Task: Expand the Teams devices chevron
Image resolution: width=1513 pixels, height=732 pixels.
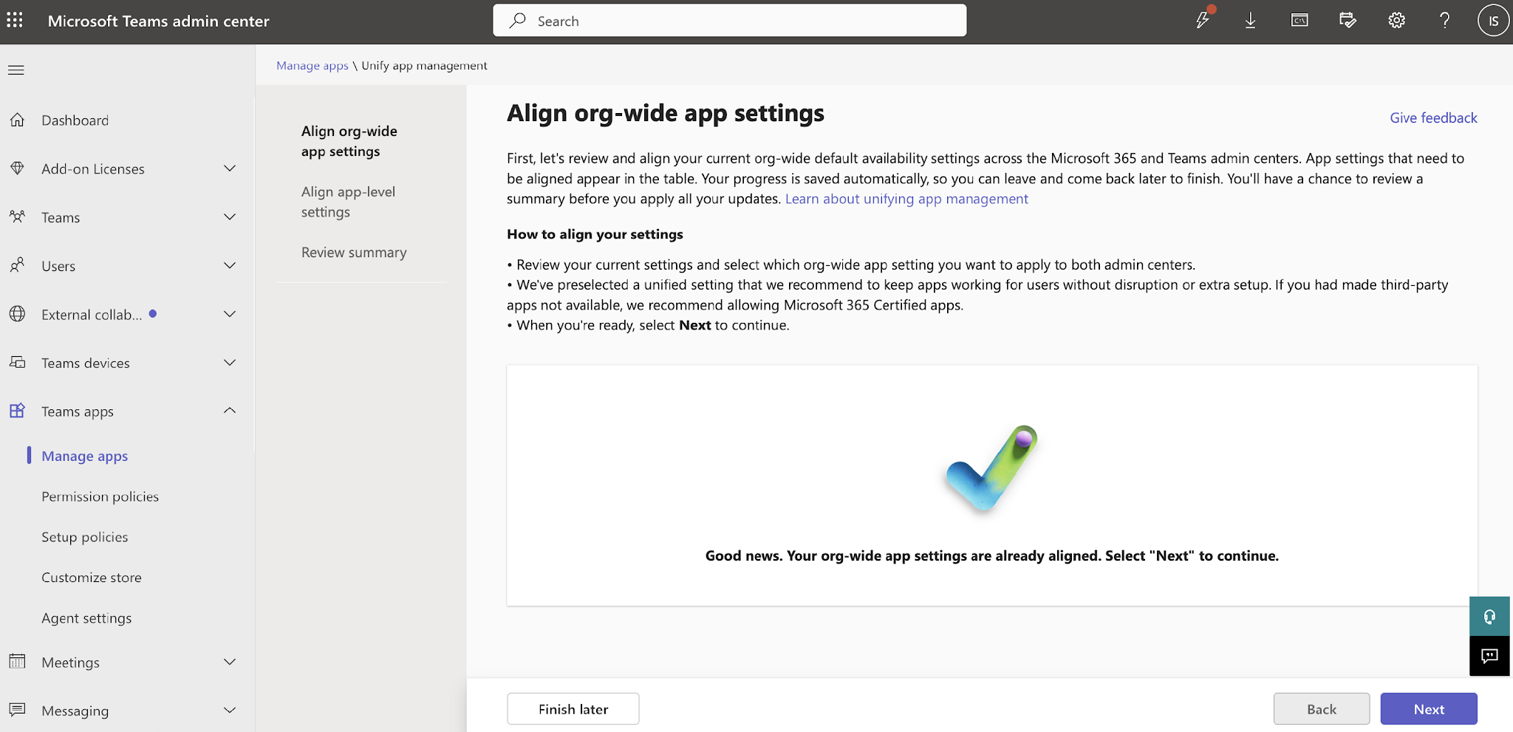Action: point(230,363)
